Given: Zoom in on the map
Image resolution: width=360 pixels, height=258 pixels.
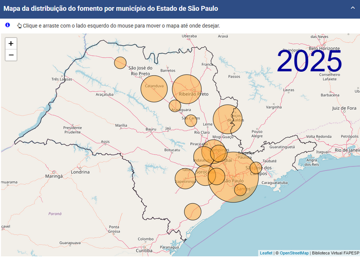Looking at the screenshot, I should tap(11, 43).
